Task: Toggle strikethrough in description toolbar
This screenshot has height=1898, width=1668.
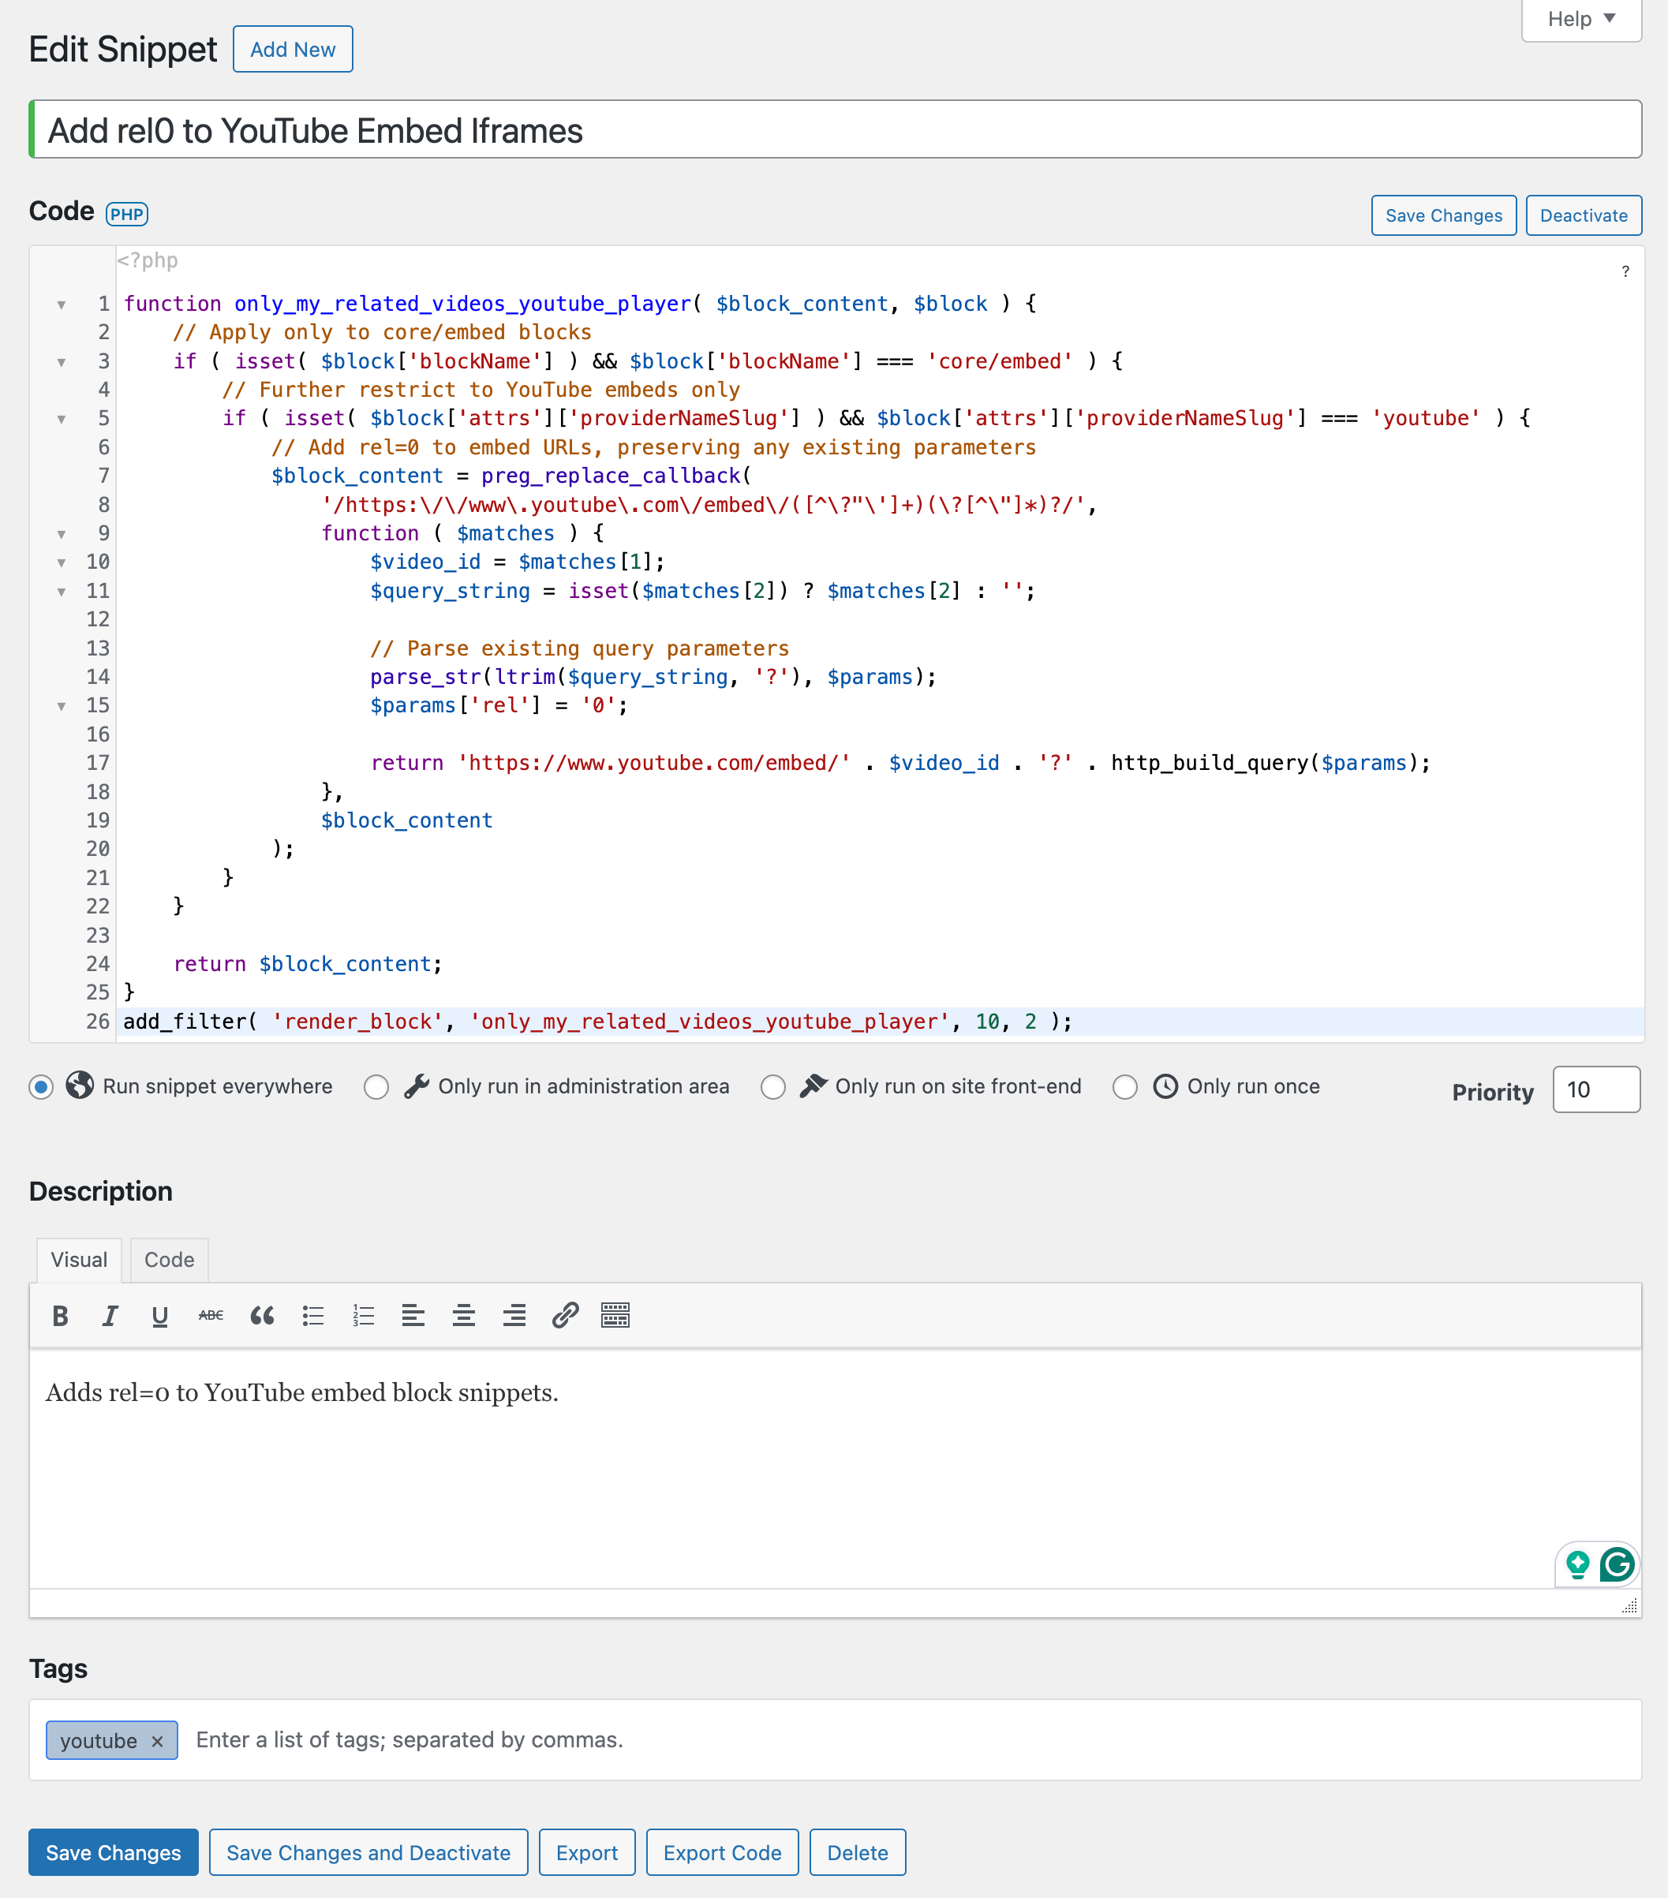Action: [x=211, y=1316]
